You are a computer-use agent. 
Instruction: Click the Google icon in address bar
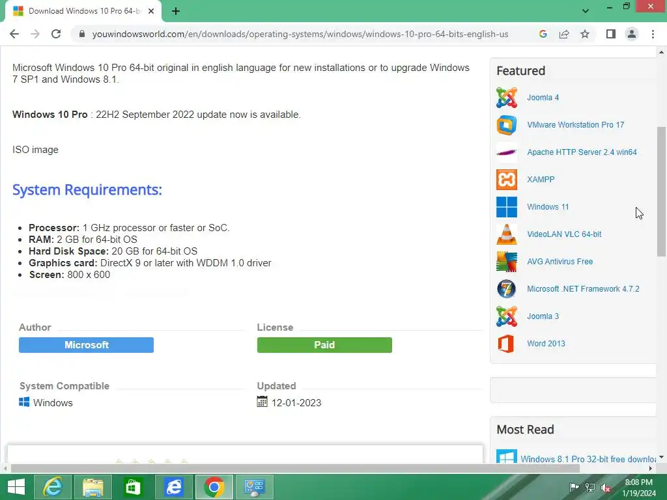coord(543,34)
